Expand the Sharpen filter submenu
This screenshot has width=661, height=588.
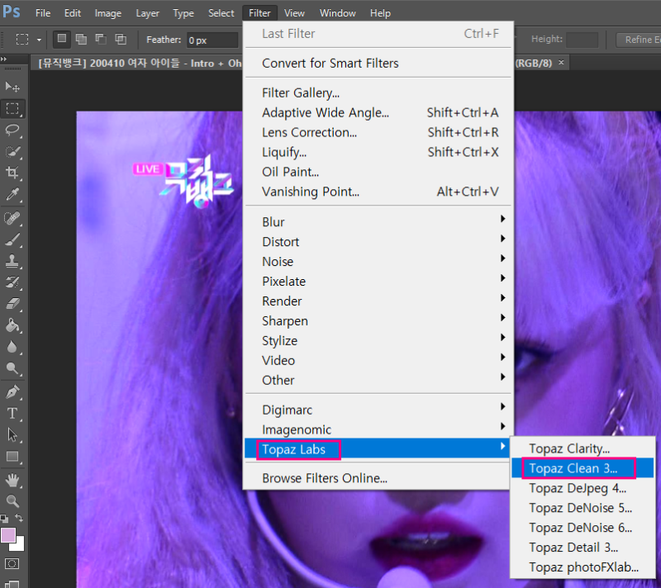(379, 320)
